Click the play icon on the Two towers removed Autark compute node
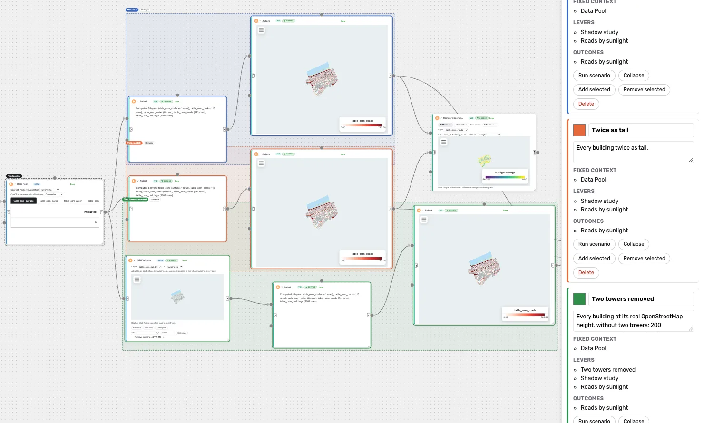 coord(278,287)
